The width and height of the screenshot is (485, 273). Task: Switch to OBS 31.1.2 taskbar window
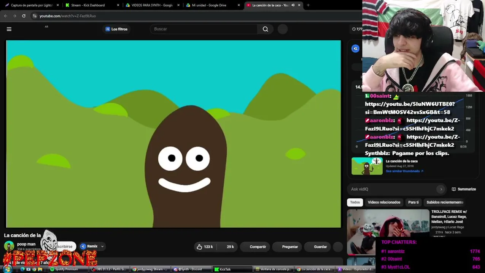coord(109,269)
